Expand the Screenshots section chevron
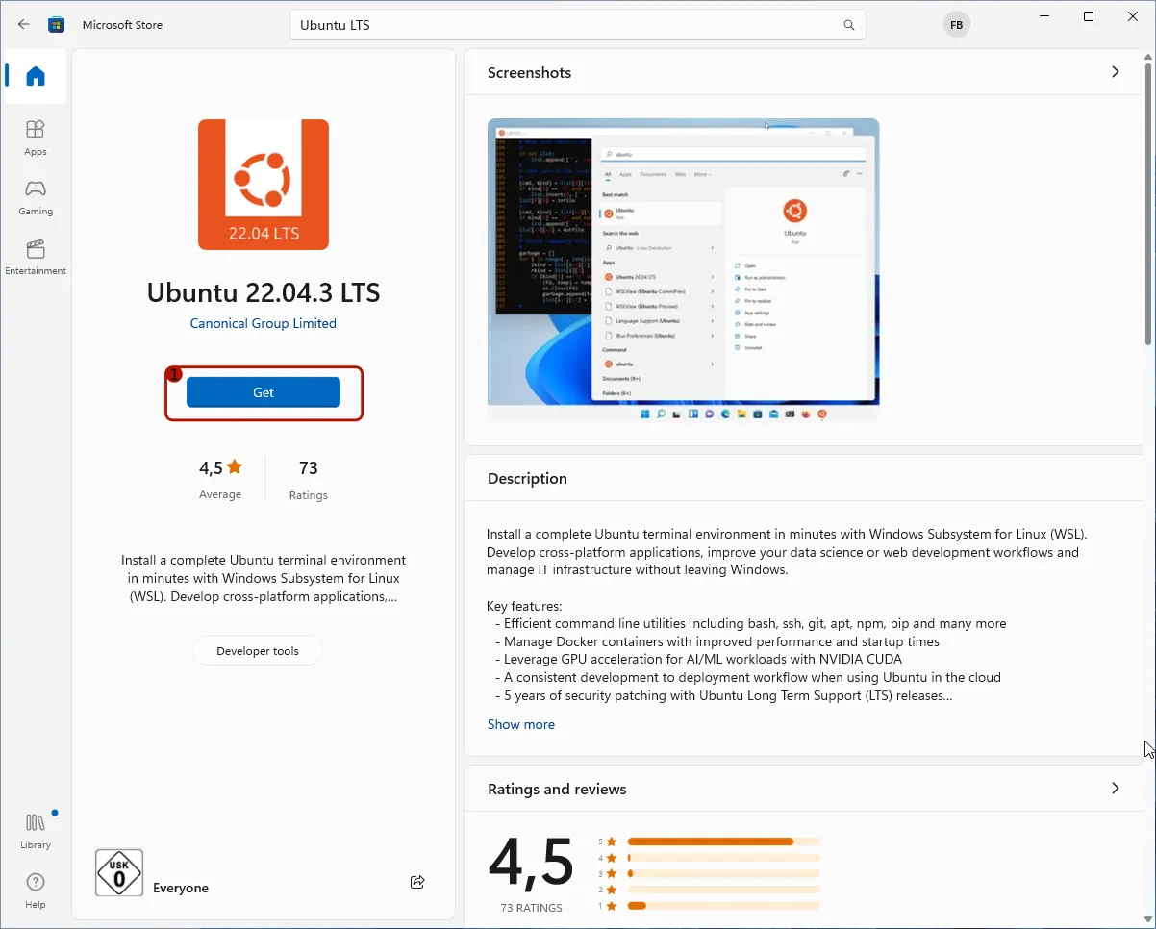Image resolution: width=1156 pixels, height=929 pixels. point(1115,71)
